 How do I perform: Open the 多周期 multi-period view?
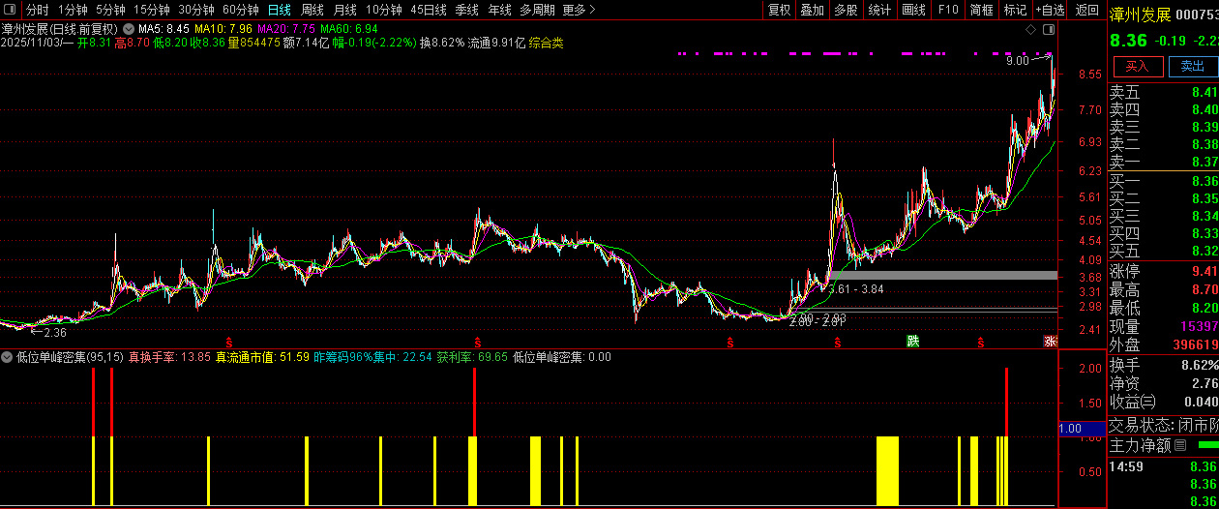537,10
